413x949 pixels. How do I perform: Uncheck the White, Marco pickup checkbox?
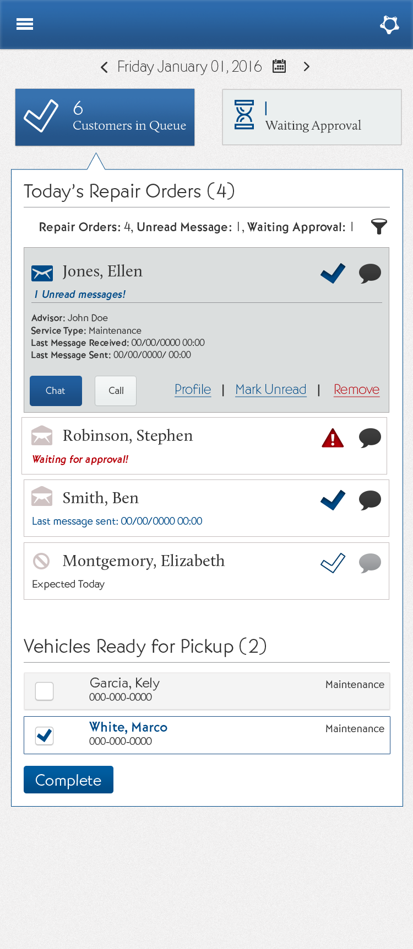click(x=44, y=735)
